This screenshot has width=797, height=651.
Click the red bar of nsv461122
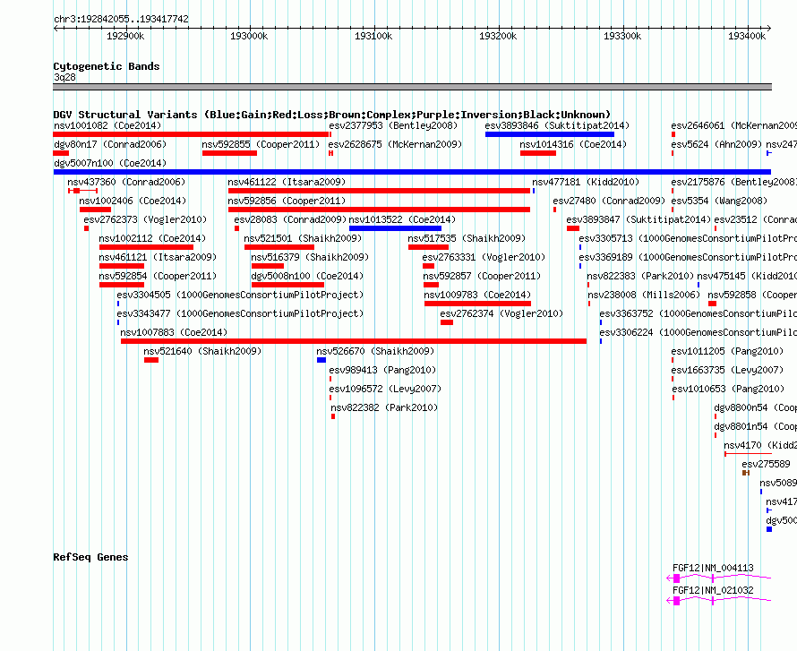pyautogui.click(x=379, y=191)
